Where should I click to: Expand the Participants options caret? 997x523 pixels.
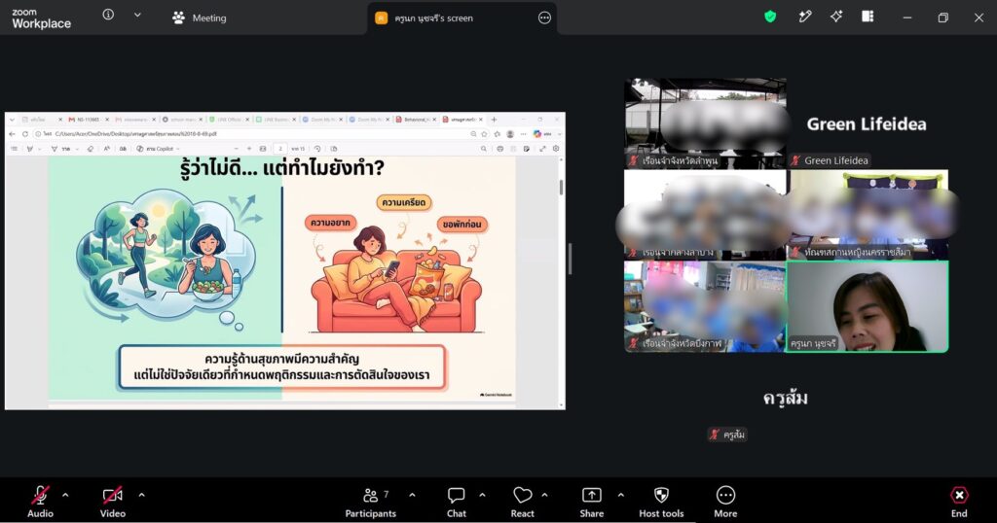(412, 495)
